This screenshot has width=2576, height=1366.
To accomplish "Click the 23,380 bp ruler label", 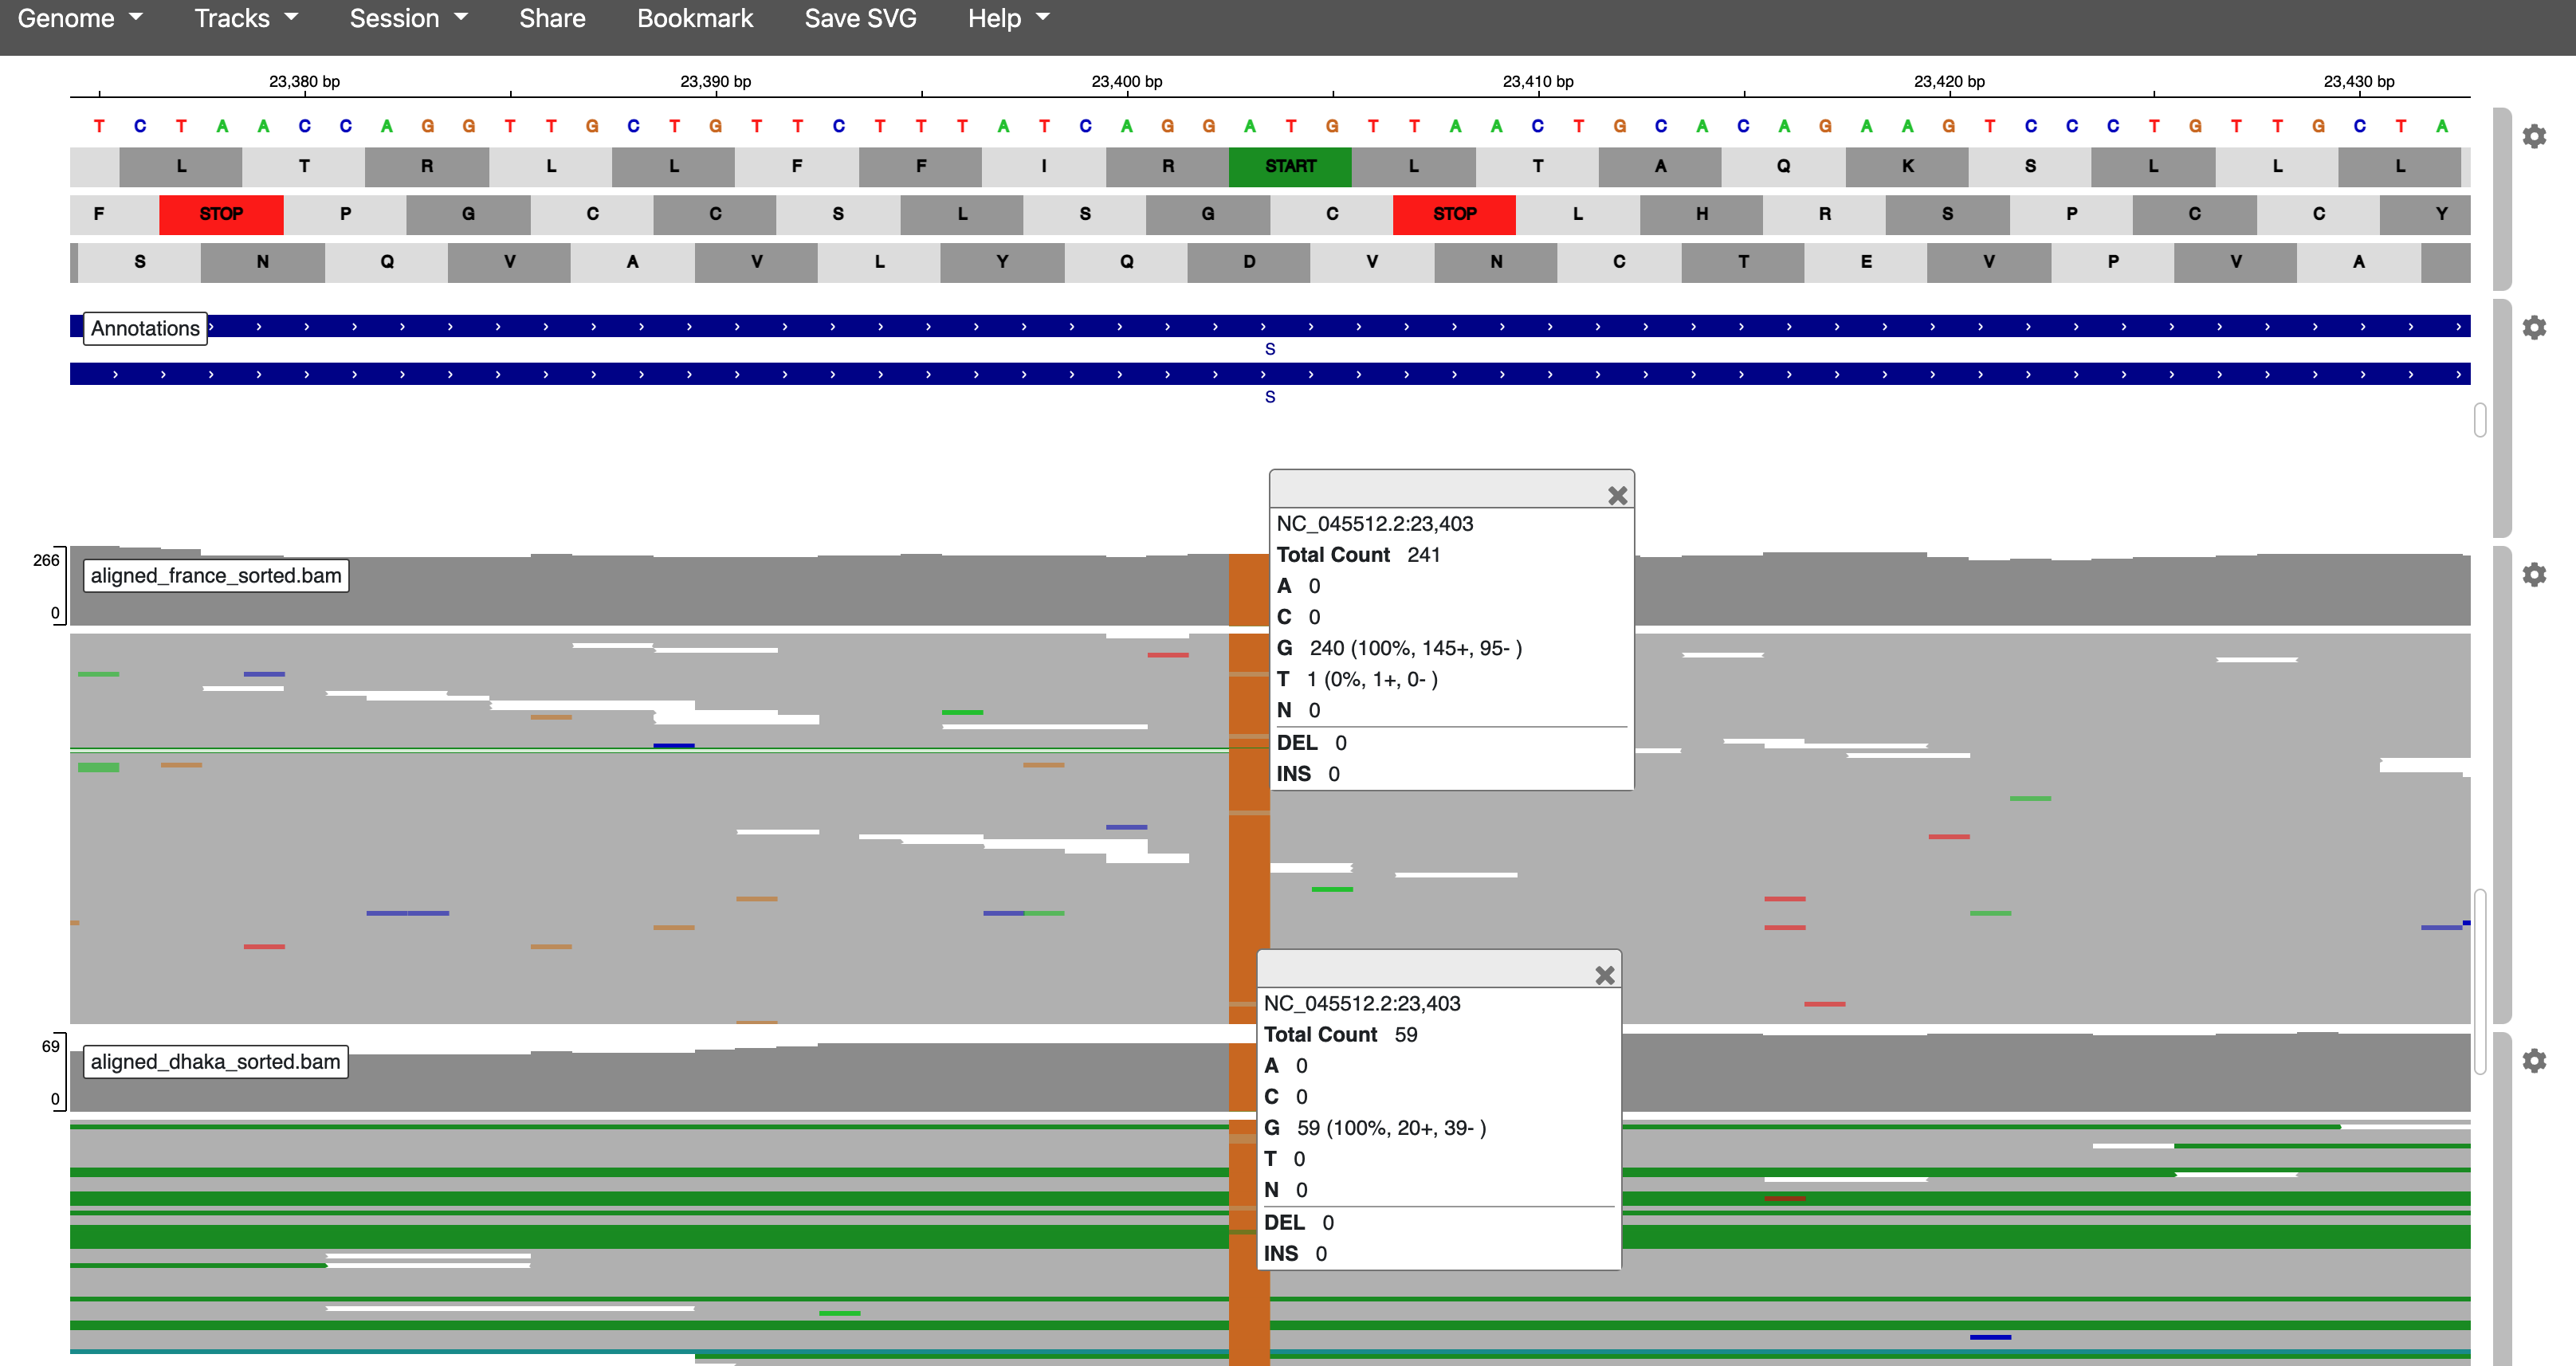I will [304, 82].
